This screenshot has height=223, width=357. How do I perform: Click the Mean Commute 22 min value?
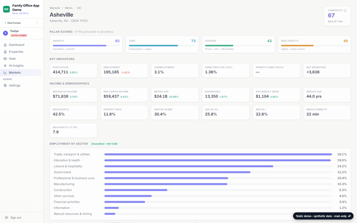[313, 114]
